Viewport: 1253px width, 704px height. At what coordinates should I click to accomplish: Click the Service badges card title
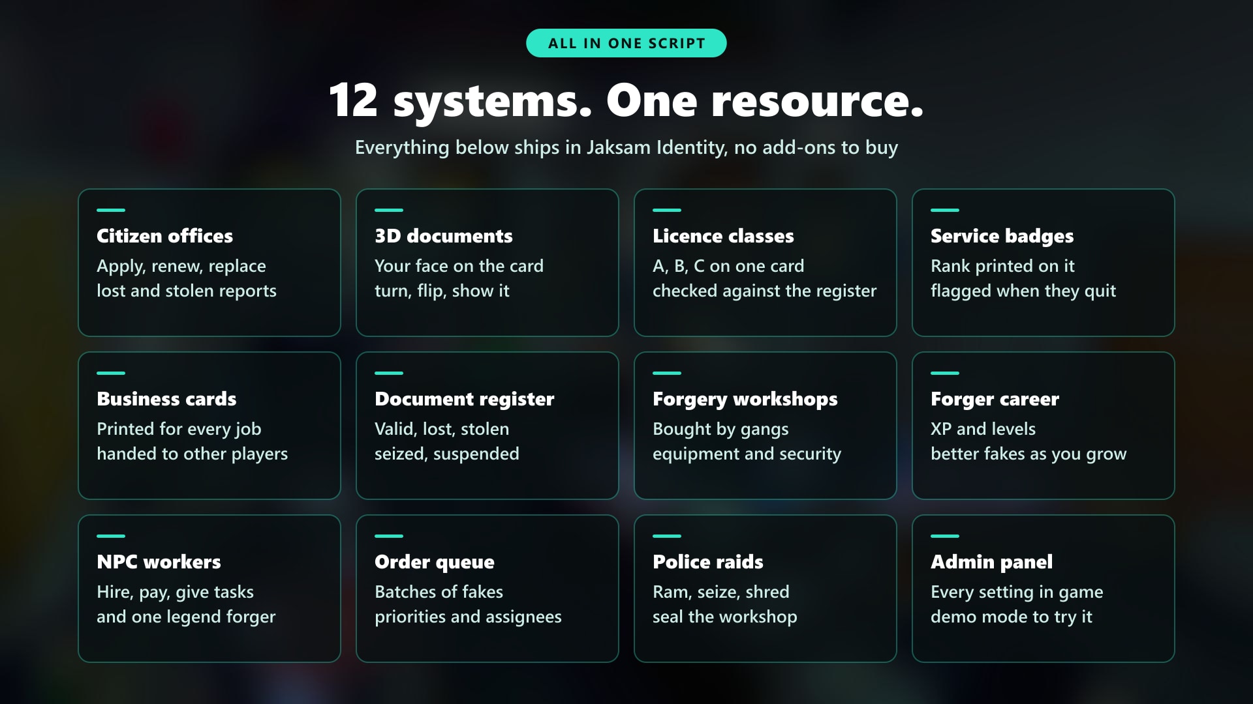coord(1002,236)
